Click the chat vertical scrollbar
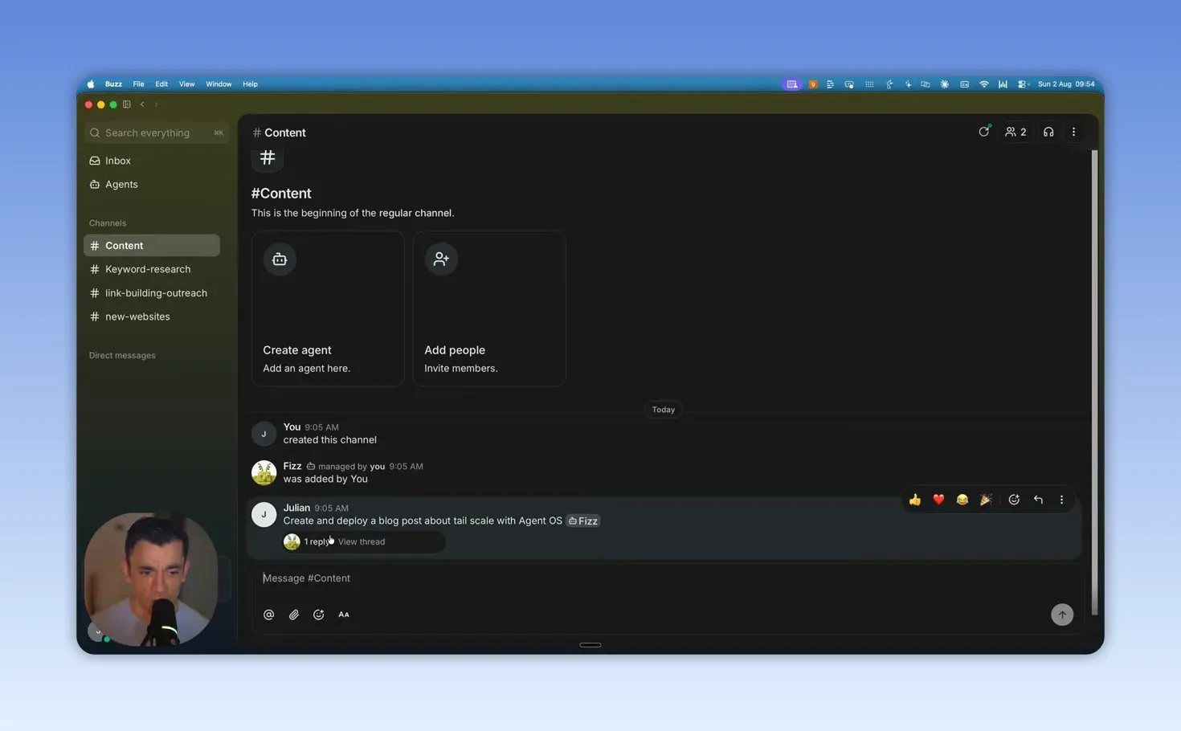The height and width of the screenshot is (731, 1181). 1094,382
